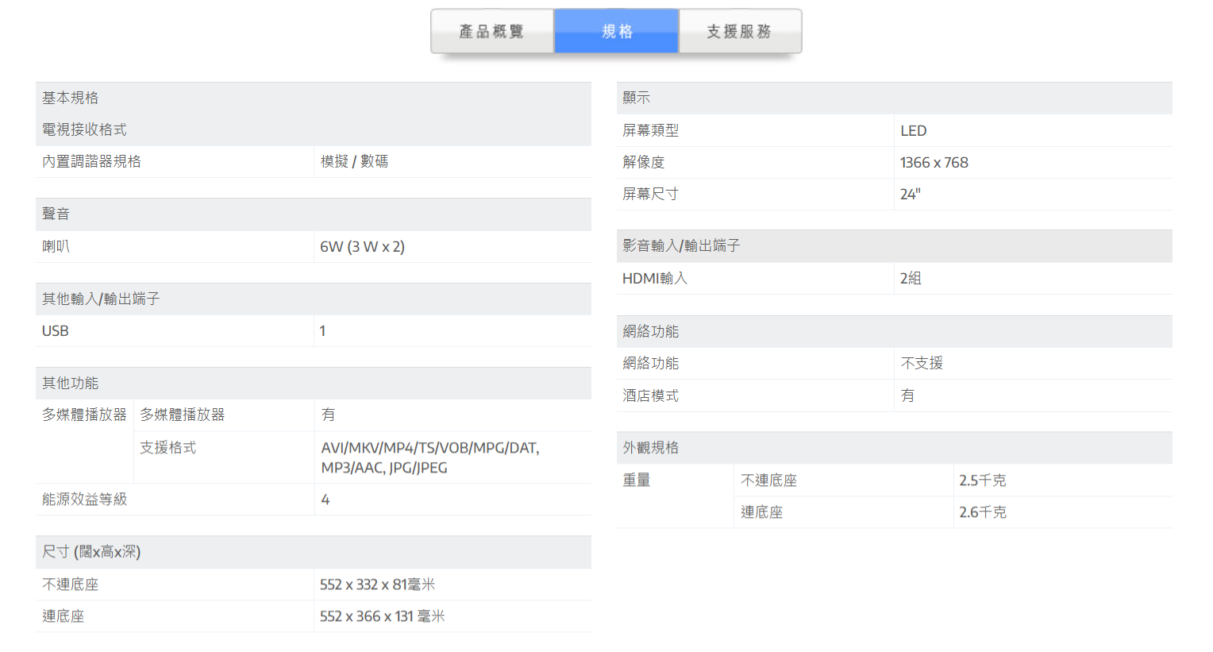Switch to the 支援服務 tab
The height and width of the screenshot is (652, 1213).
pyautogui.click(x=740, y=32)
